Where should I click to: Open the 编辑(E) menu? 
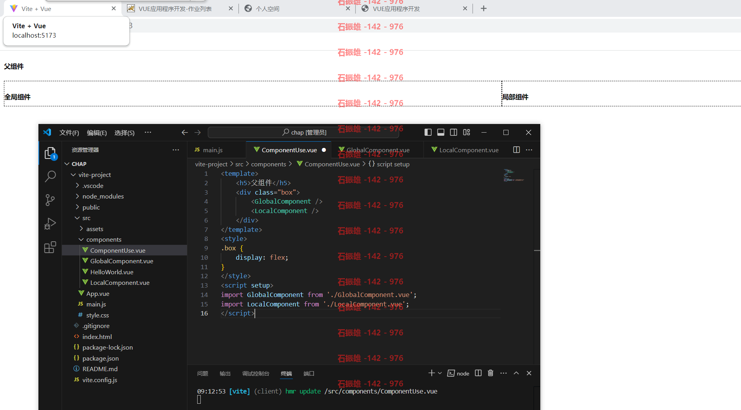97,133
